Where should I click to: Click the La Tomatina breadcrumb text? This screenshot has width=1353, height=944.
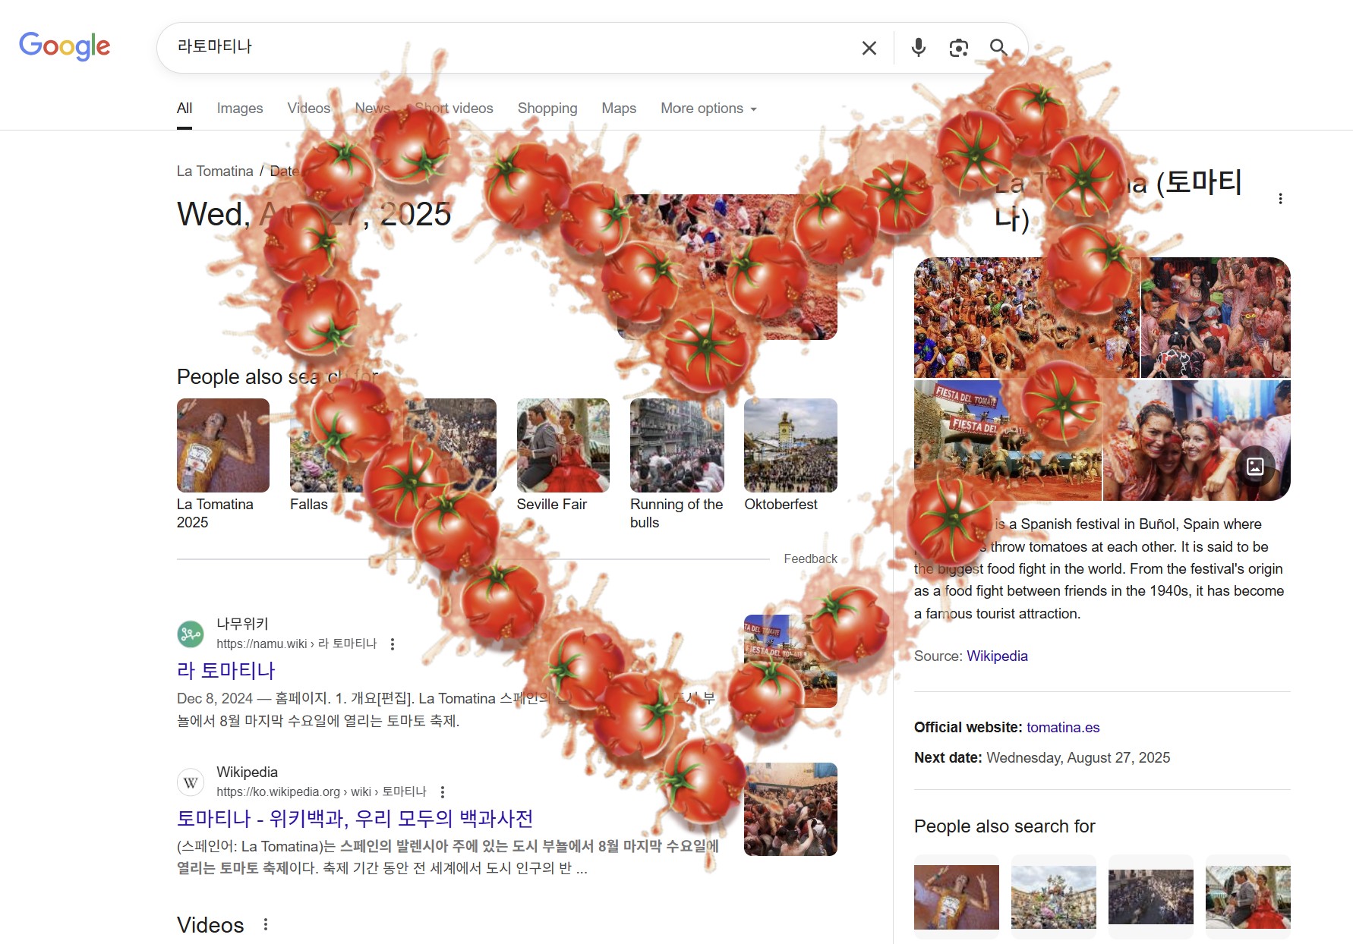215,171
